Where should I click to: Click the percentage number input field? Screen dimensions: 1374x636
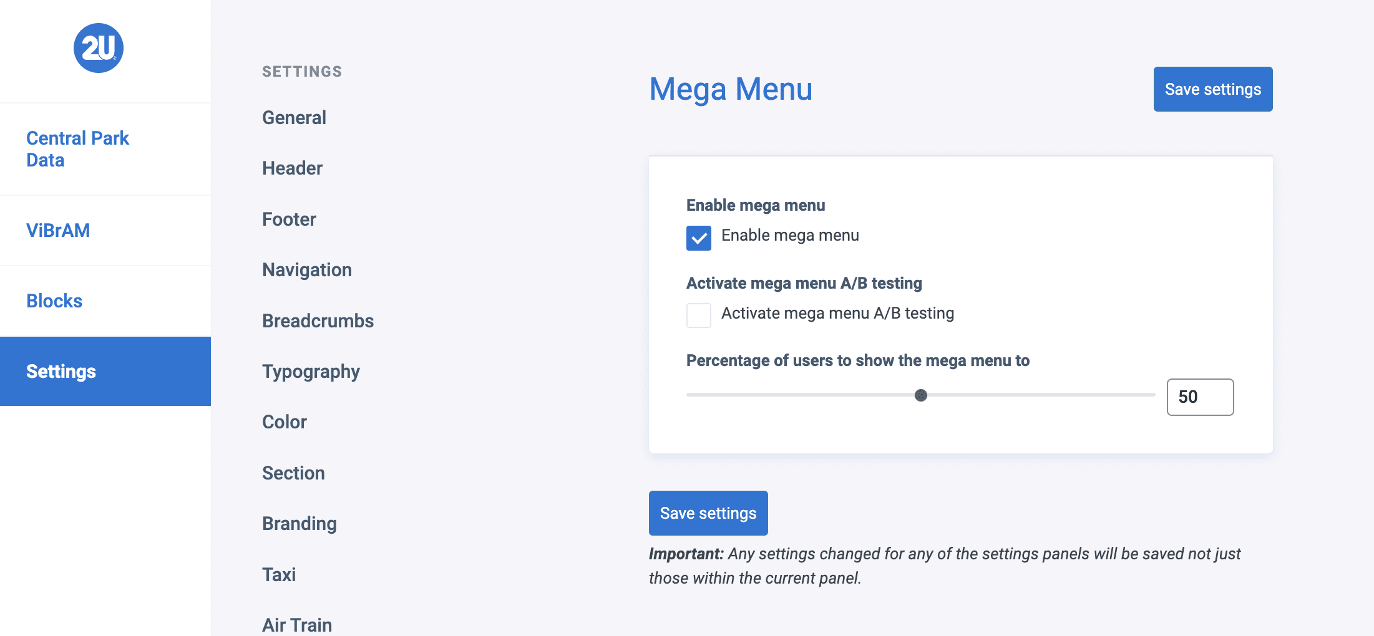coord(1200,397)
